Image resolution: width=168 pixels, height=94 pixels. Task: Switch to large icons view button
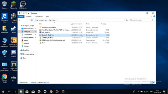[154, 82]
